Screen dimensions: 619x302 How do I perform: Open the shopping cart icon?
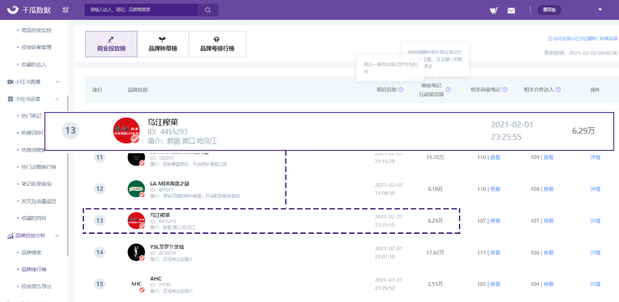pyautogui.click(x=494, y=10)
